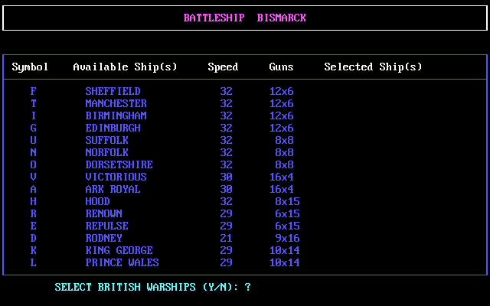Select the ARK ROYAL ship name
The height and width of the screenshot is (306, 490).
tap(113, 189)
